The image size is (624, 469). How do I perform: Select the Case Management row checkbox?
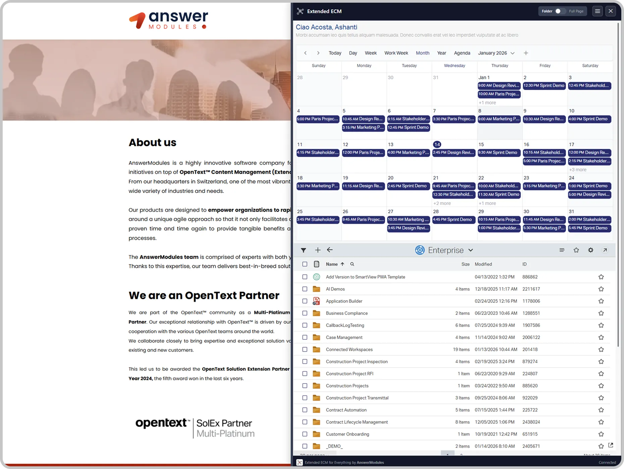pos(304,337)
